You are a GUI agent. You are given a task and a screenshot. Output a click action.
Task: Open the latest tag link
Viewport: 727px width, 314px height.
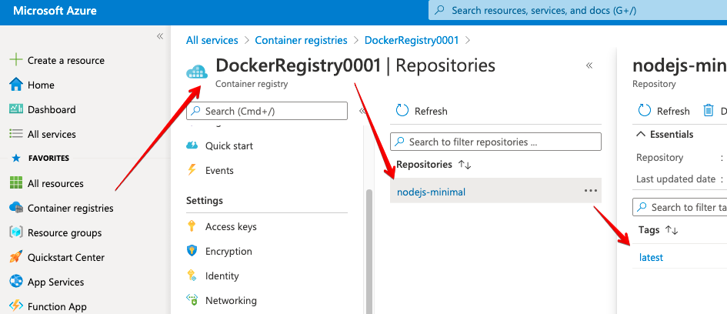click(651, 257)
